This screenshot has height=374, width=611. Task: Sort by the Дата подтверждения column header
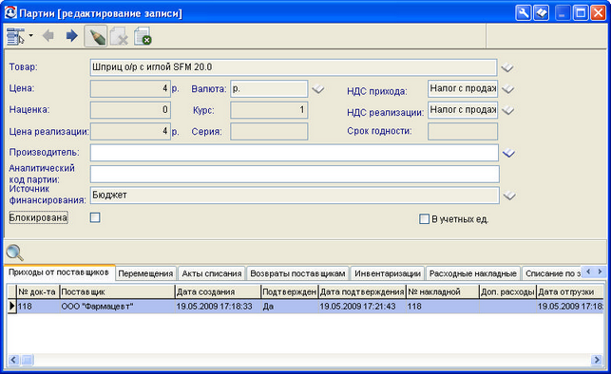(362, 291)
